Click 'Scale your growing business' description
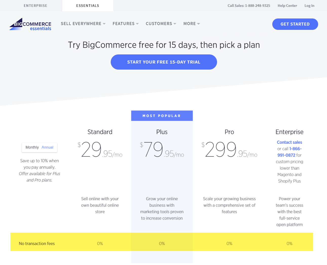The width and height of the screenshot is (327, 265). (229, 205)
